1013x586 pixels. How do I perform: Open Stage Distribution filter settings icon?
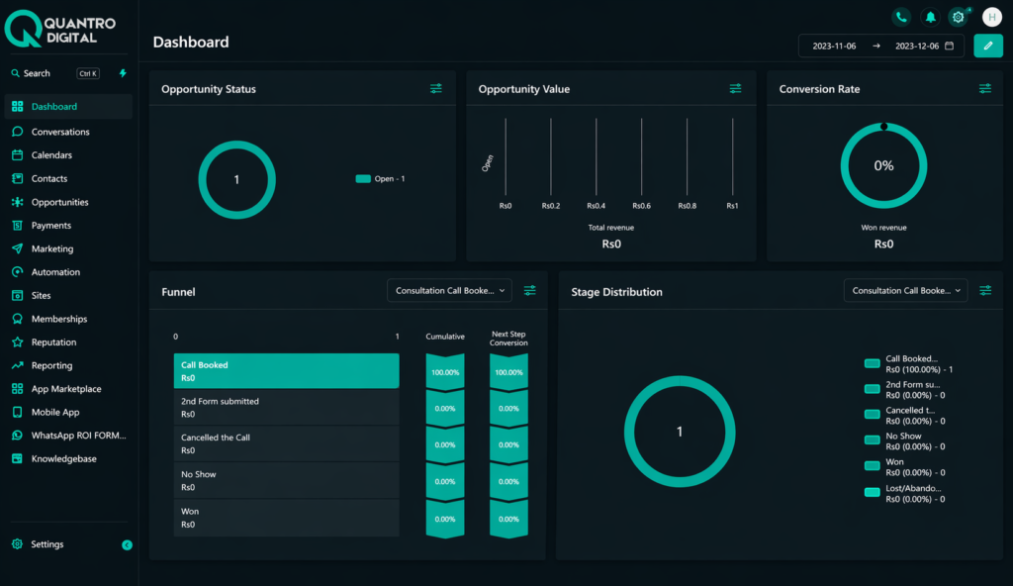click(x=985, y=290)
